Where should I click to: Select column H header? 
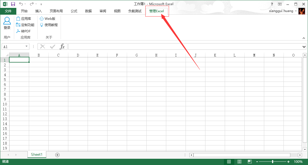[x=156, y=55]
